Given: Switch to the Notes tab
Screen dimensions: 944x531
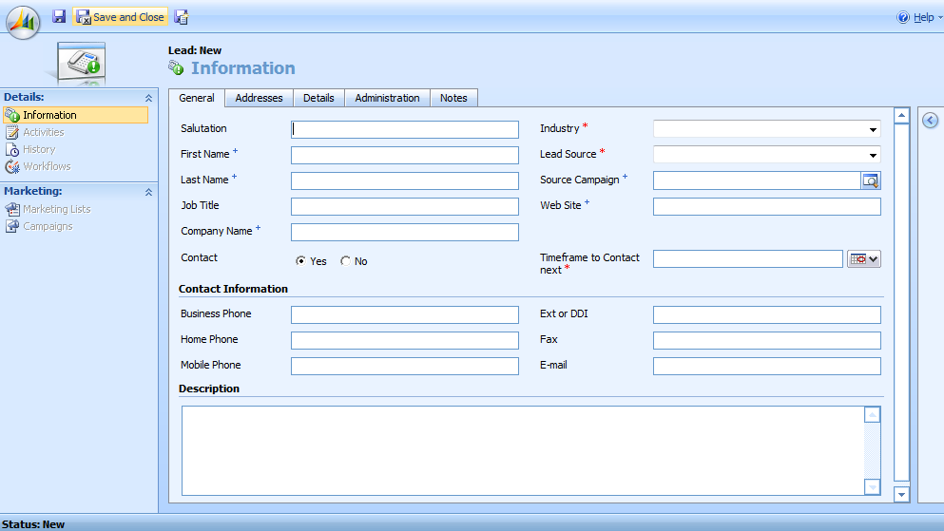Looking at the screenshot, I should [453, 98].
